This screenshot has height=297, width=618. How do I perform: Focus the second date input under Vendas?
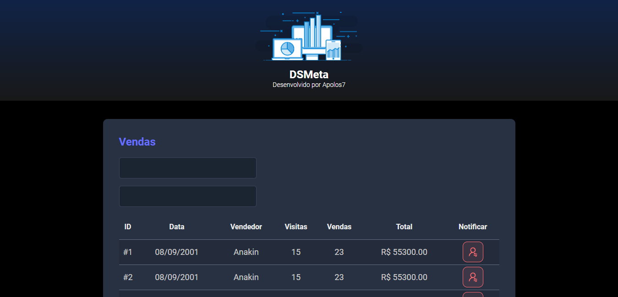pos(188,196)
